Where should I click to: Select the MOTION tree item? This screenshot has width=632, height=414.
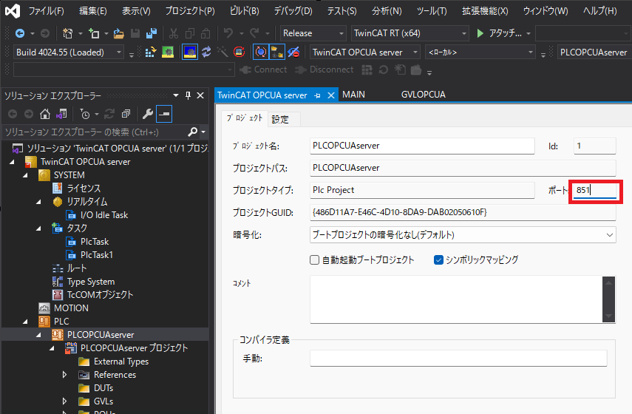[71, 308]
